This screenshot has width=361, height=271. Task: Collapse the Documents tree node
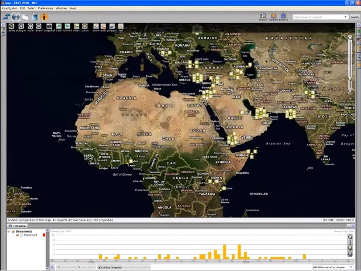pos(9,231)
